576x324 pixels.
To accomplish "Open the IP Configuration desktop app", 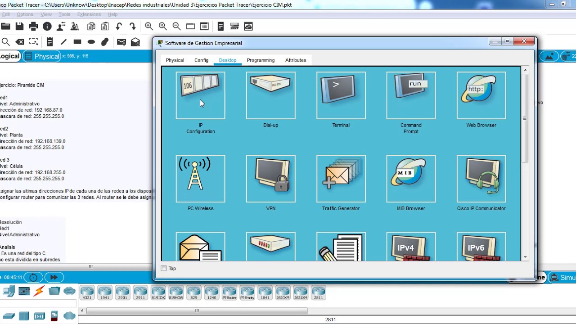I will click(200, 95).
